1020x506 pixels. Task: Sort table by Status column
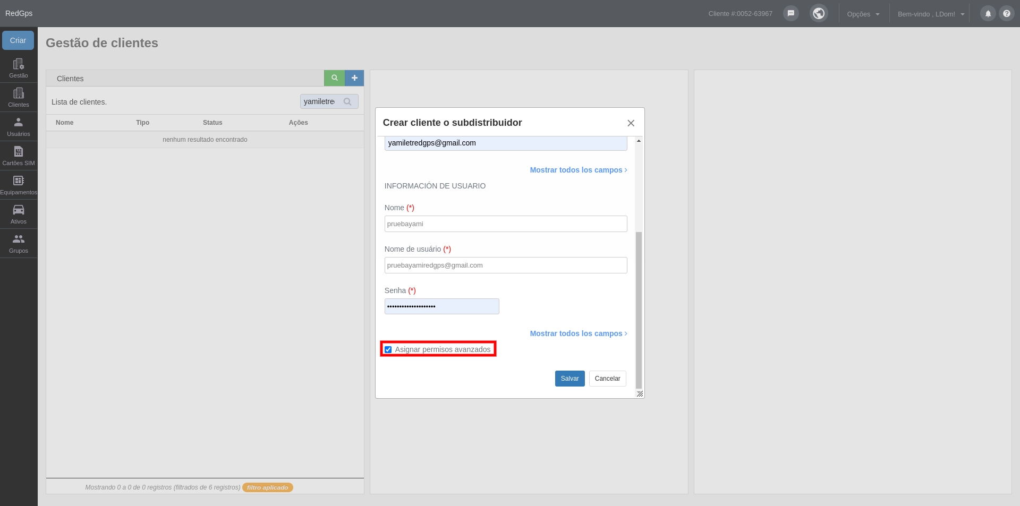click(x=212, y=123)
